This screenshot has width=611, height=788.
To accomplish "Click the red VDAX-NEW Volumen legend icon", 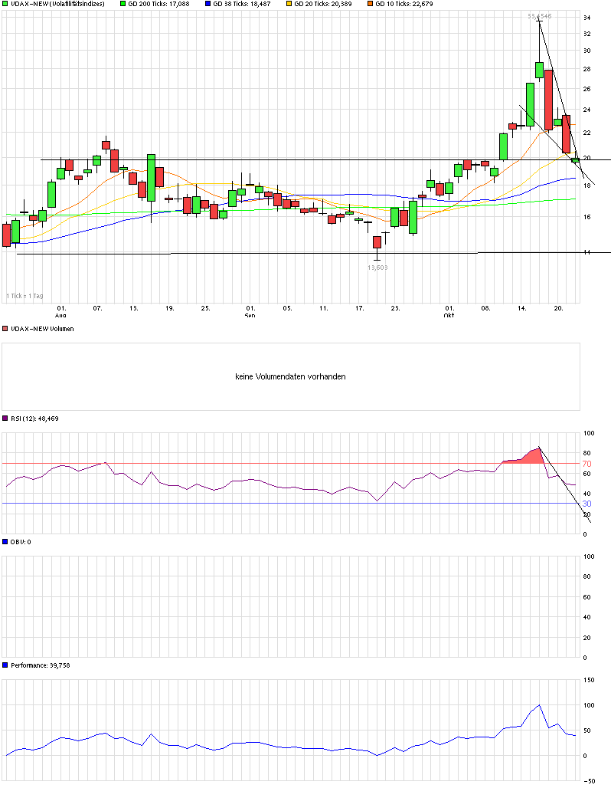I will pyautogui.click(x=5, y=329).
